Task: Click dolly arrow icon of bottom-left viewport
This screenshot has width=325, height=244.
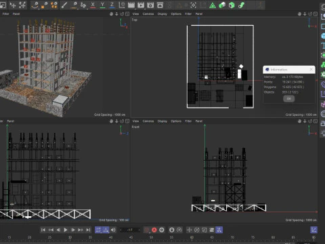Action: tap(116, 121)
